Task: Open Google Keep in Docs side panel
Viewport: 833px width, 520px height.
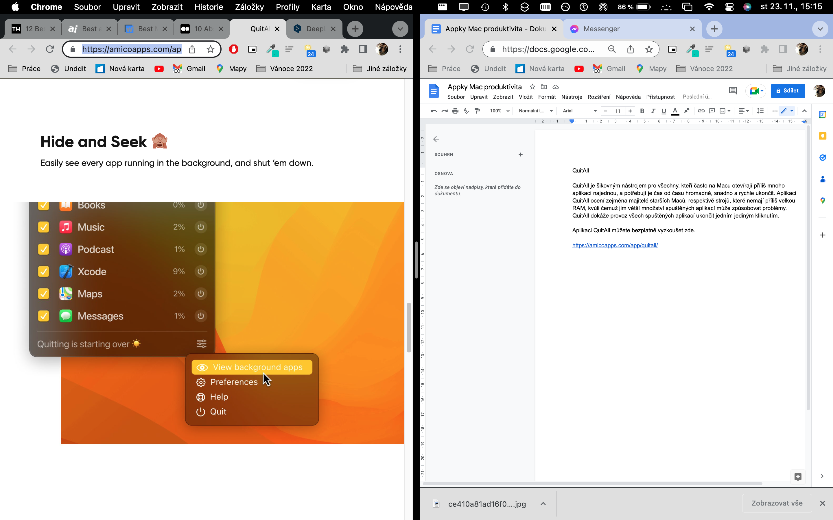Action: coord(823,136)
